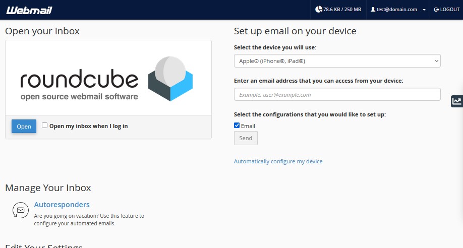The width and height of the screenshot is (463, 248).
Task: Click the disk usage pie chart icon
Action: pyautogui.click(x=318, y=10)
